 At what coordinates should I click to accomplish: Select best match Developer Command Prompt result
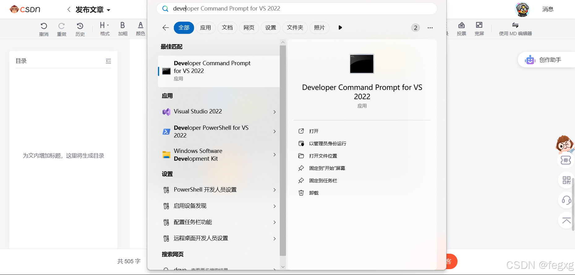coord(219,71)
